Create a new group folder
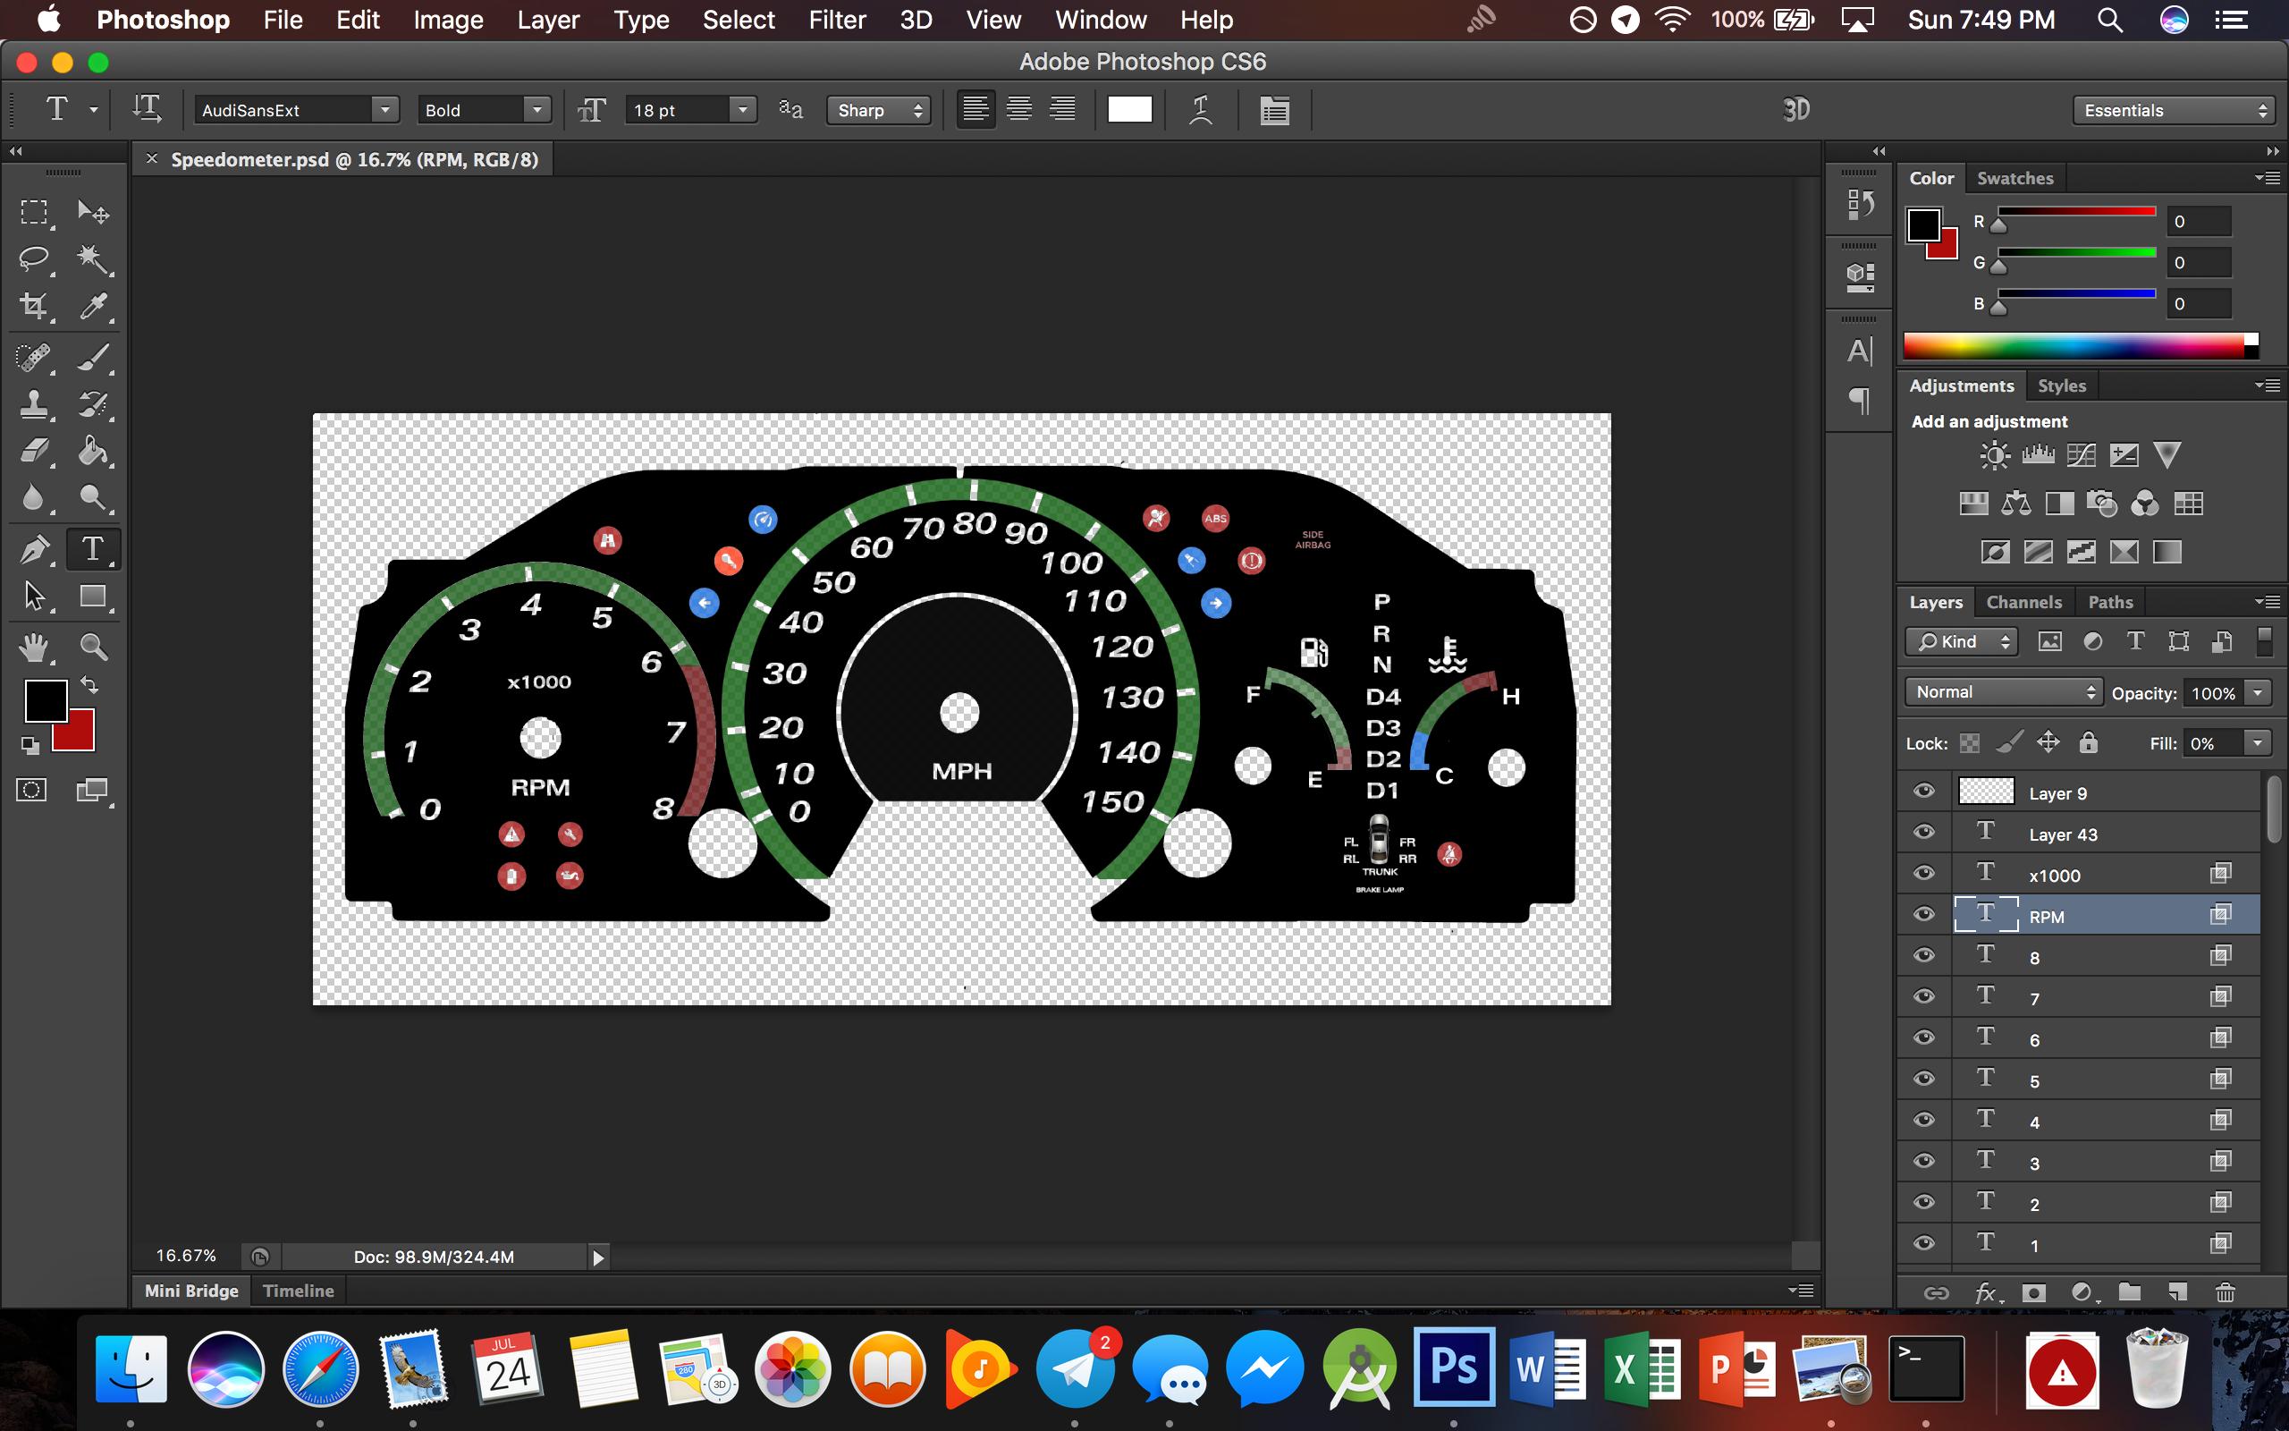Image resolution: width=2289 pixels, height=1431 pixels. pyautogui.click(x=2129, y=1291)
